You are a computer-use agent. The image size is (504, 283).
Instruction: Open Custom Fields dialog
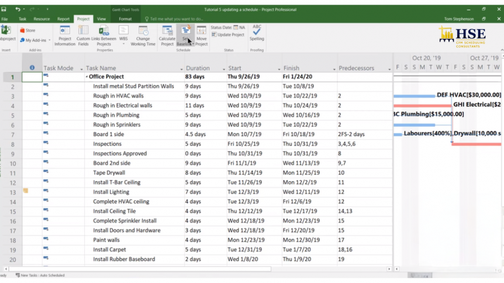pos(83,36)
